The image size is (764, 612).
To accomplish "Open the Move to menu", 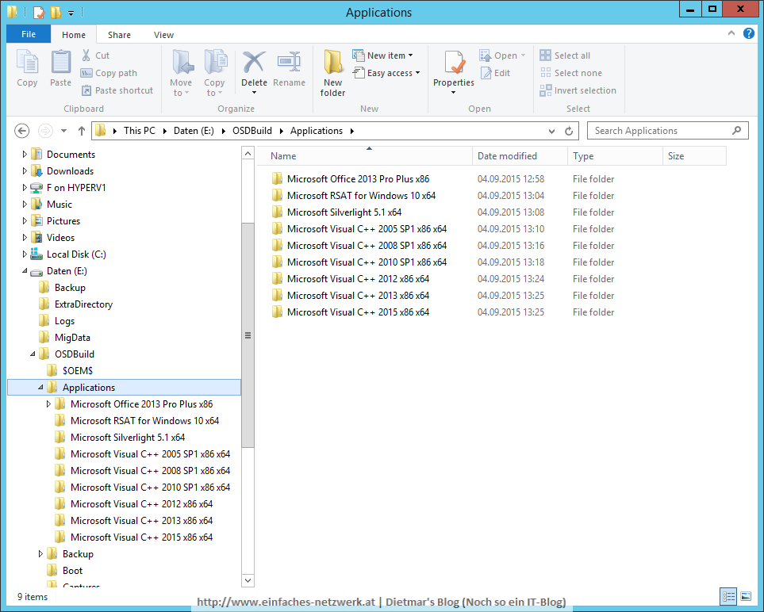I will tap(181, 73).
